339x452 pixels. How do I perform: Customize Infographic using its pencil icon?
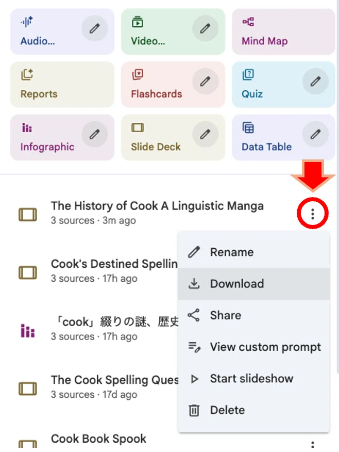95,134
